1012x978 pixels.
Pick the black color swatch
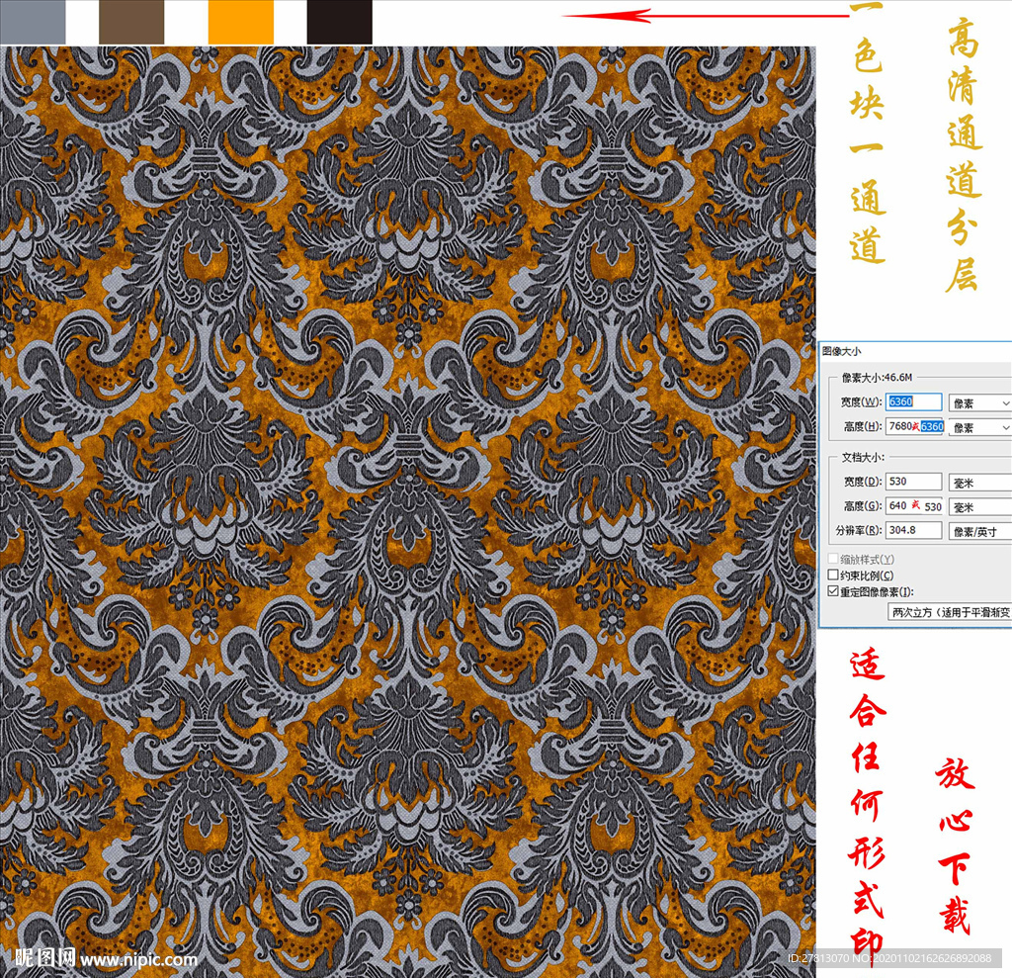[340, 22]
